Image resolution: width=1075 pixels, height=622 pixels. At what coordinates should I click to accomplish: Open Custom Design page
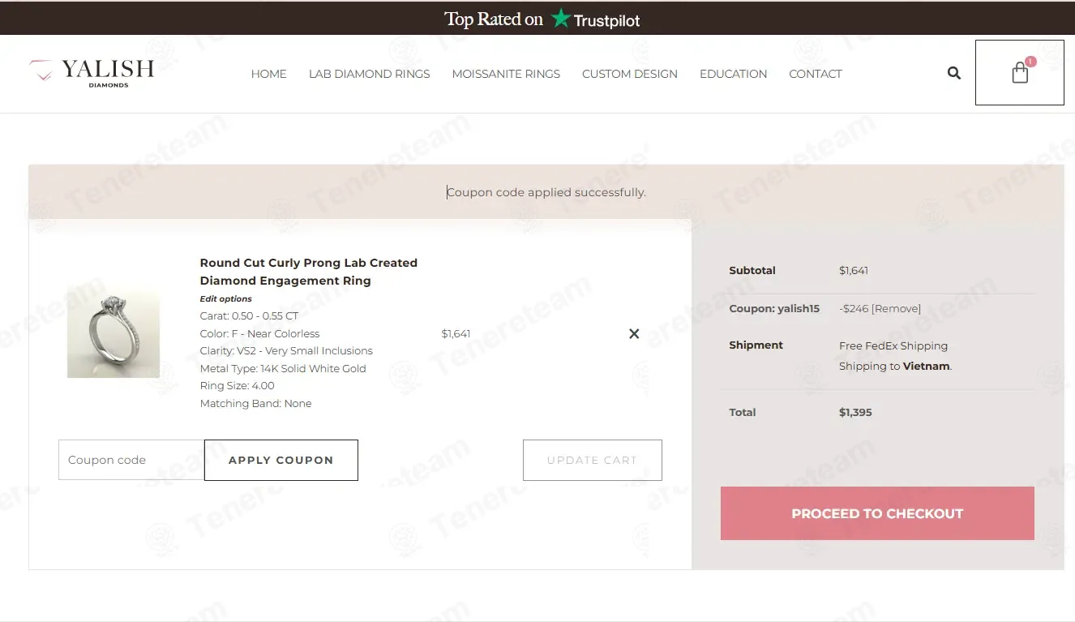pos(630,74)
